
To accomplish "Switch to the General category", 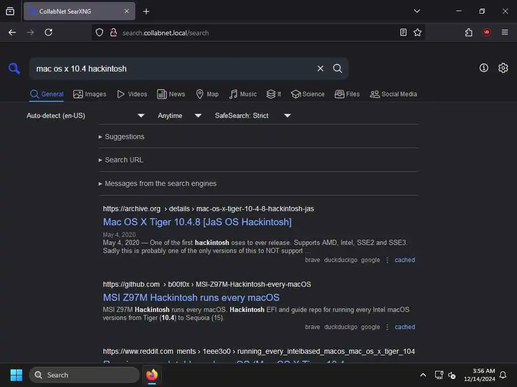I will (x=46, y=94).
